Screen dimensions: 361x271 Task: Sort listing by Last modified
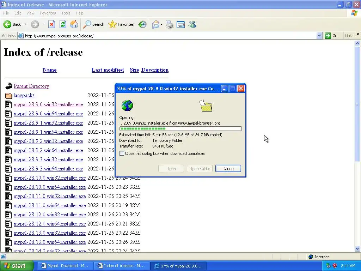(108, 70)
